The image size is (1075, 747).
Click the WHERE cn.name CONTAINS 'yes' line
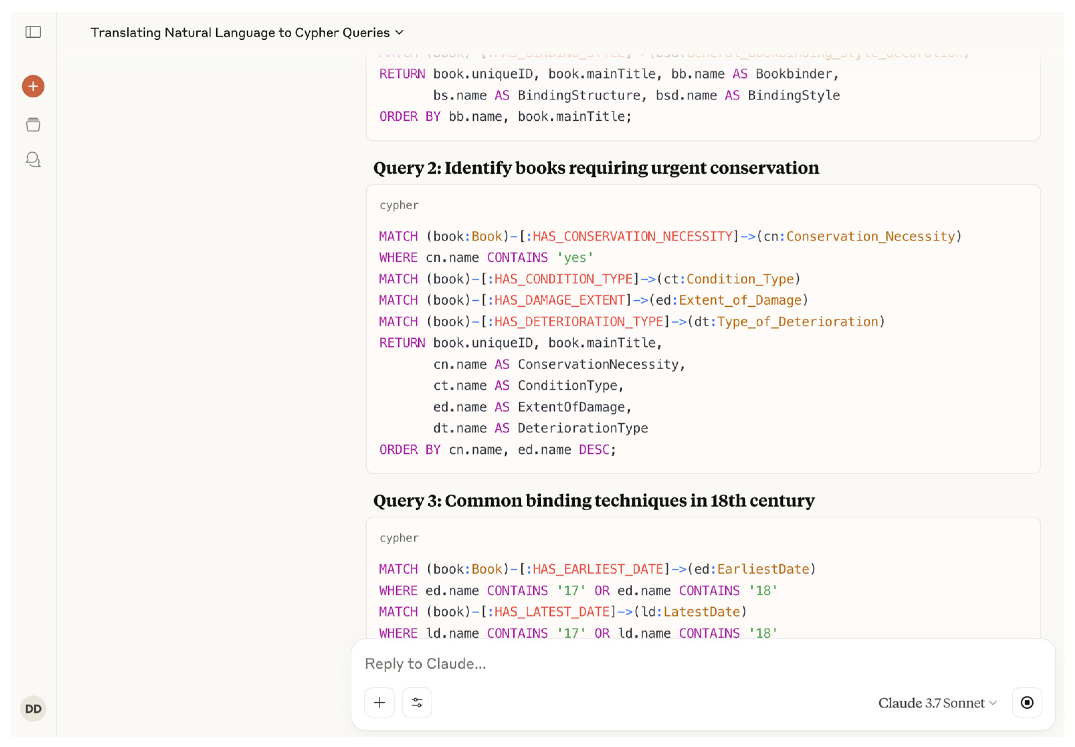click(486, 257)
